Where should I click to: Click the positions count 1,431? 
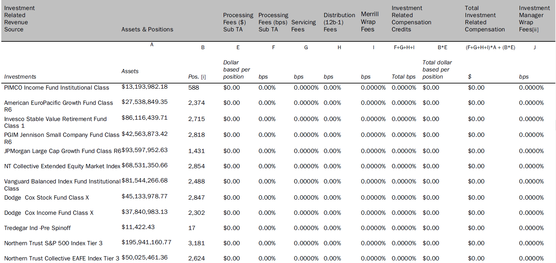click(197, 151)
